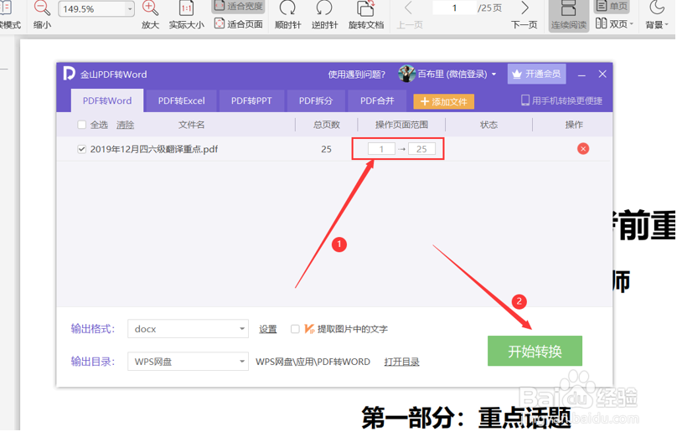Click the green 开始转换 button

tap(535, 351)
